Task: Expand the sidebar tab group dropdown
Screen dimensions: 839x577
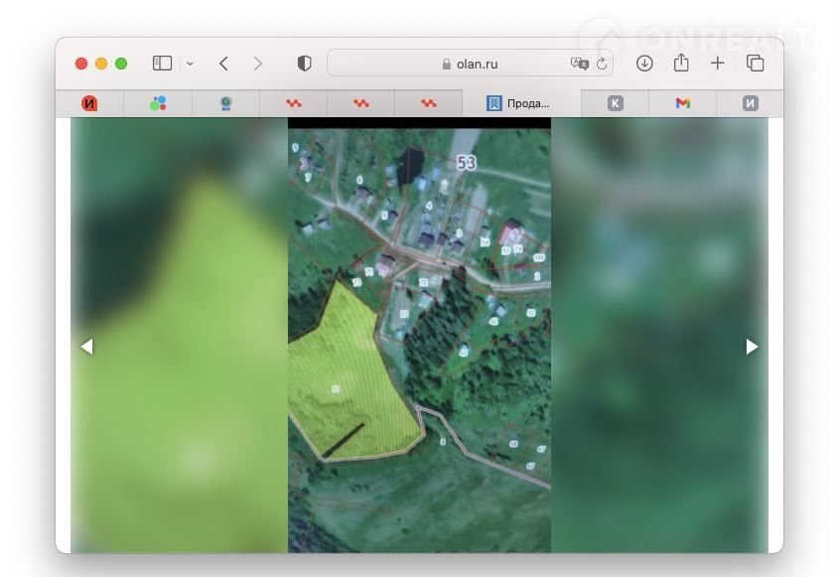Action: (x=190, y=64)
